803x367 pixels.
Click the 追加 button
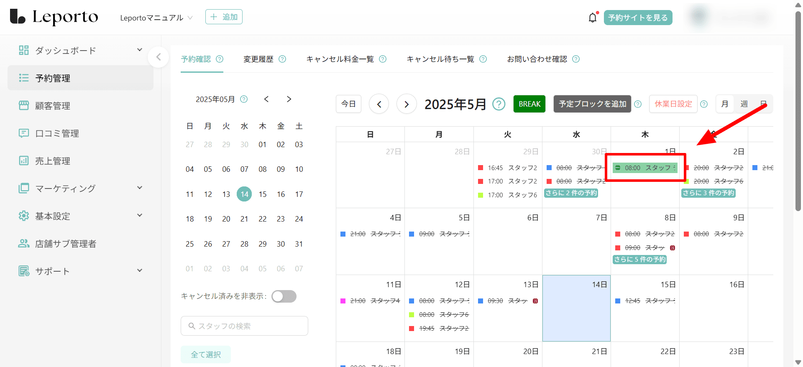click(224, 17)
